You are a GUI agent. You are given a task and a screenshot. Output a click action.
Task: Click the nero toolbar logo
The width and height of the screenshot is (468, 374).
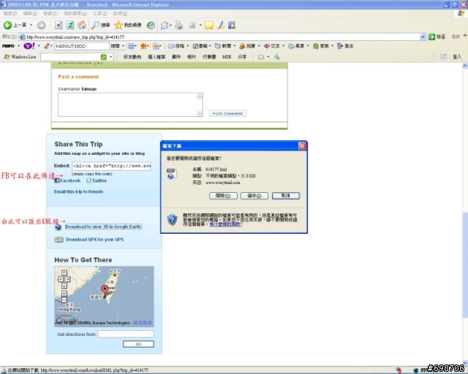pos(8,46)
